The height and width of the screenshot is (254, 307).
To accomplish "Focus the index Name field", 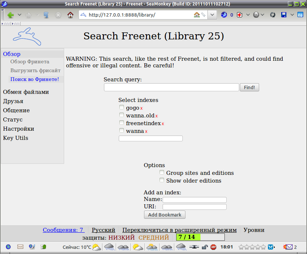I will click(x=195, y=200).
